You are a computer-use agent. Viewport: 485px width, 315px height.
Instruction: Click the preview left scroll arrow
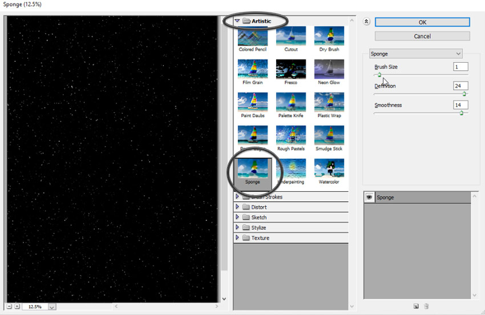pos(116,306)
